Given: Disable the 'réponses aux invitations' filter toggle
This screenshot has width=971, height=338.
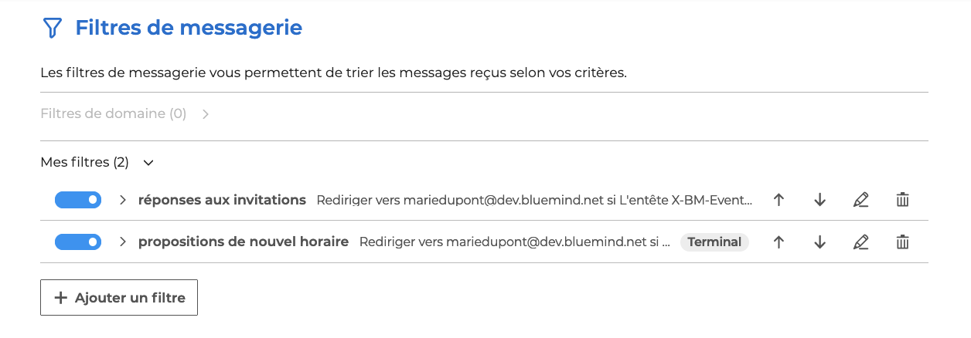Looking at the screenshot, I should point(78,200).
